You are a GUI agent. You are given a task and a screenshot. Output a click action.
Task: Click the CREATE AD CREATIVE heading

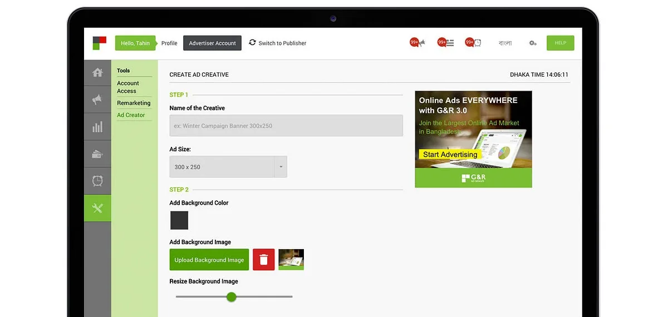coord(199,75)
